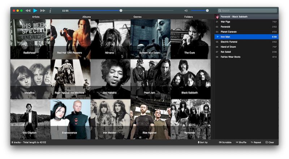
Task: Open the Radiohead artist tile
Action: tap(30, 39)
